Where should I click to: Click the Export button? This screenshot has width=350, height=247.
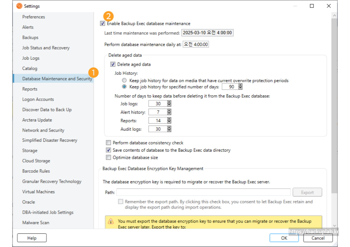[x=307, y=192]
